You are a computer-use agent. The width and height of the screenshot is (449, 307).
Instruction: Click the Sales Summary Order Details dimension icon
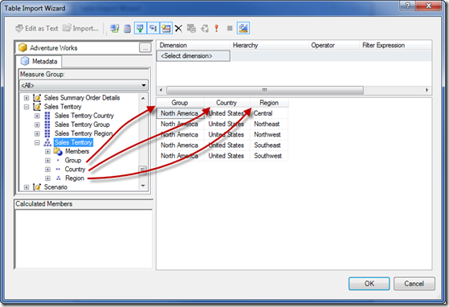[x=37, y=98]
